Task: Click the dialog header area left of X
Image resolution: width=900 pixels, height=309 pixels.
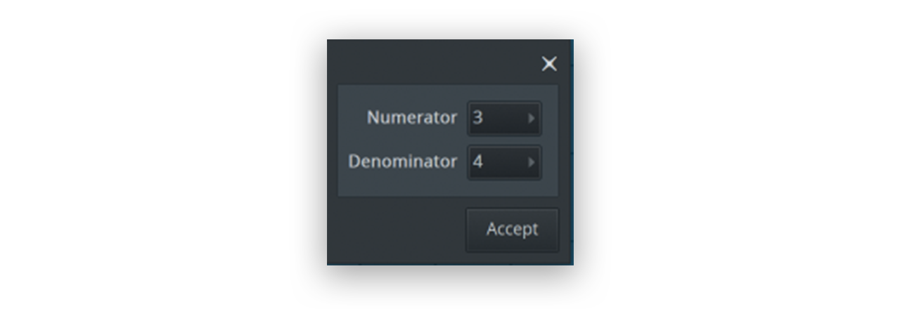Action: point(432,63)
